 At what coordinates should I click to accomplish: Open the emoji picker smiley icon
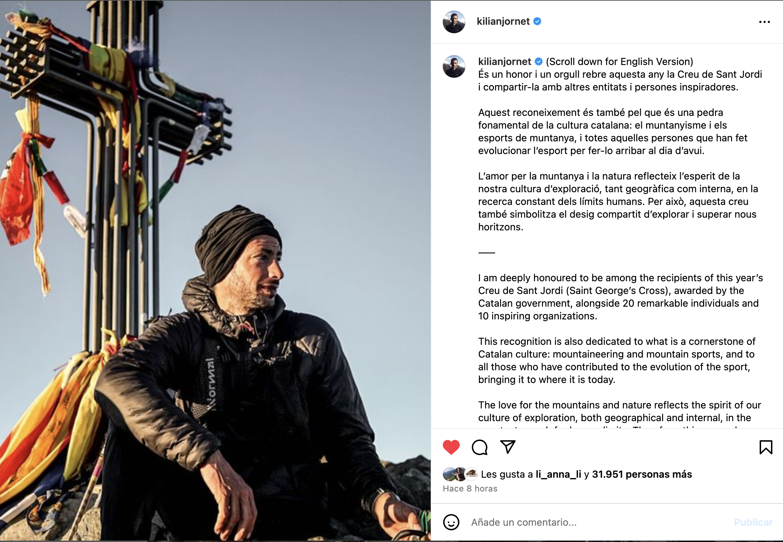pyautogui.click(x=451, y=522)
